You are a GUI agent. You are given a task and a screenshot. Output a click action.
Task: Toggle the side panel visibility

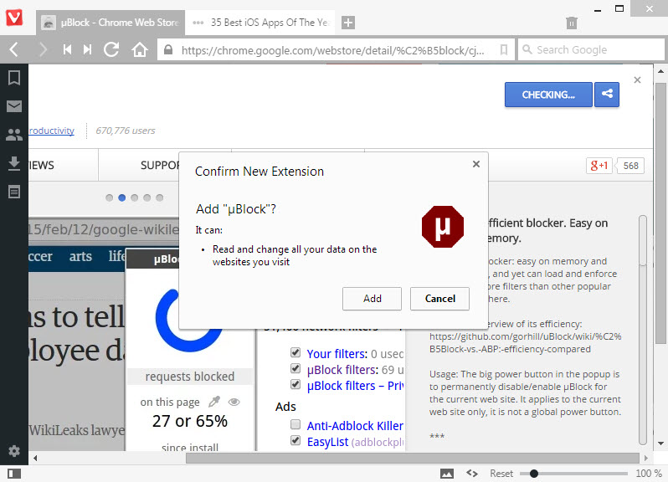[x=14, y=474]
